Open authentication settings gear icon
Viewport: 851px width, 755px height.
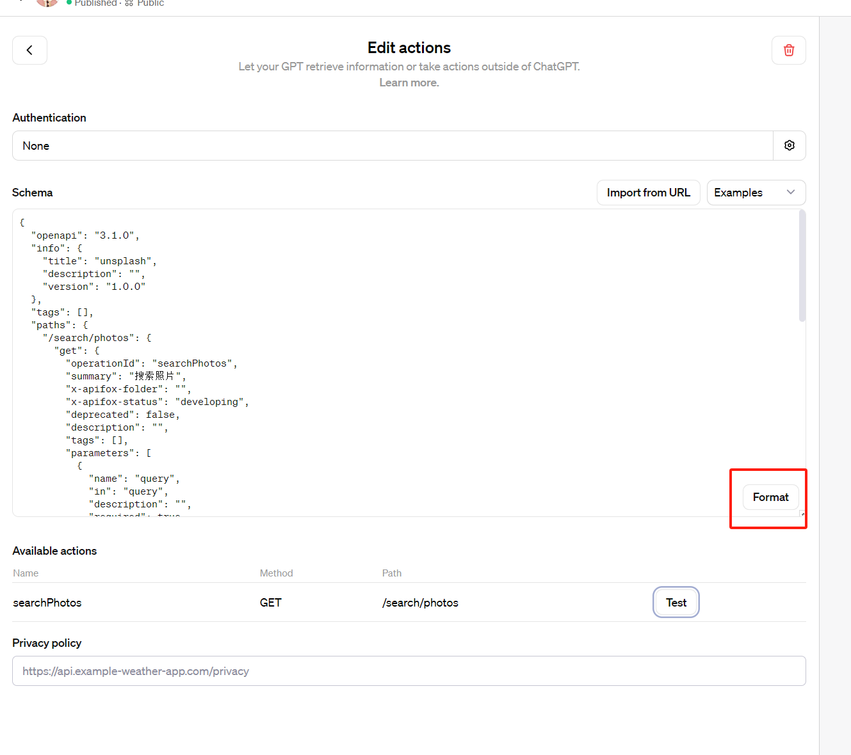pos(790,145)
